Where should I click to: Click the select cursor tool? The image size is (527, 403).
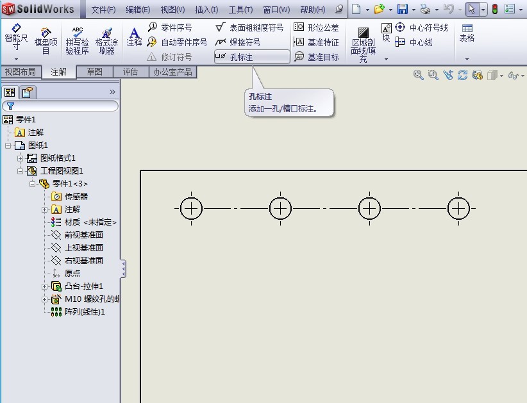pyautogui.click(x=472, y=9)
